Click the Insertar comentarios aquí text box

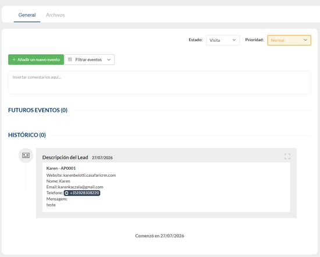point(159,82)
